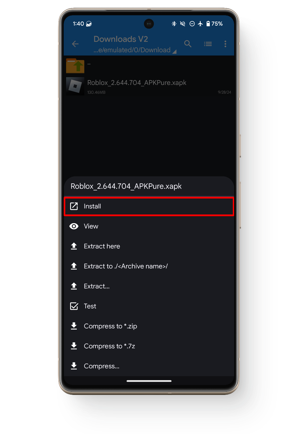The width and height of the screenshot is (289, 434).
Task: Open the three-dot overflow menu
Action: [225, 44]
